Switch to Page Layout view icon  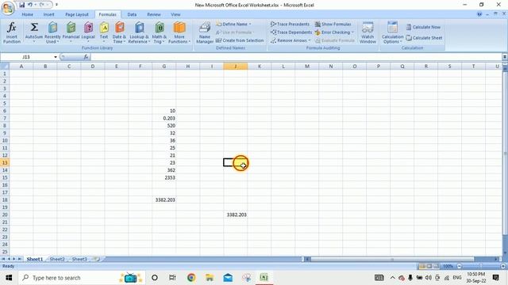pos(429,266)
